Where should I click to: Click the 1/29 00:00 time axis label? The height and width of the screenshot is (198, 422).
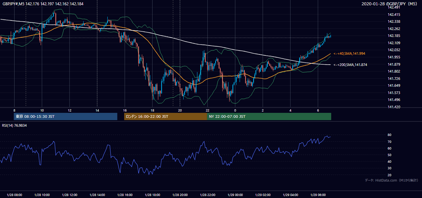(235, 195)
